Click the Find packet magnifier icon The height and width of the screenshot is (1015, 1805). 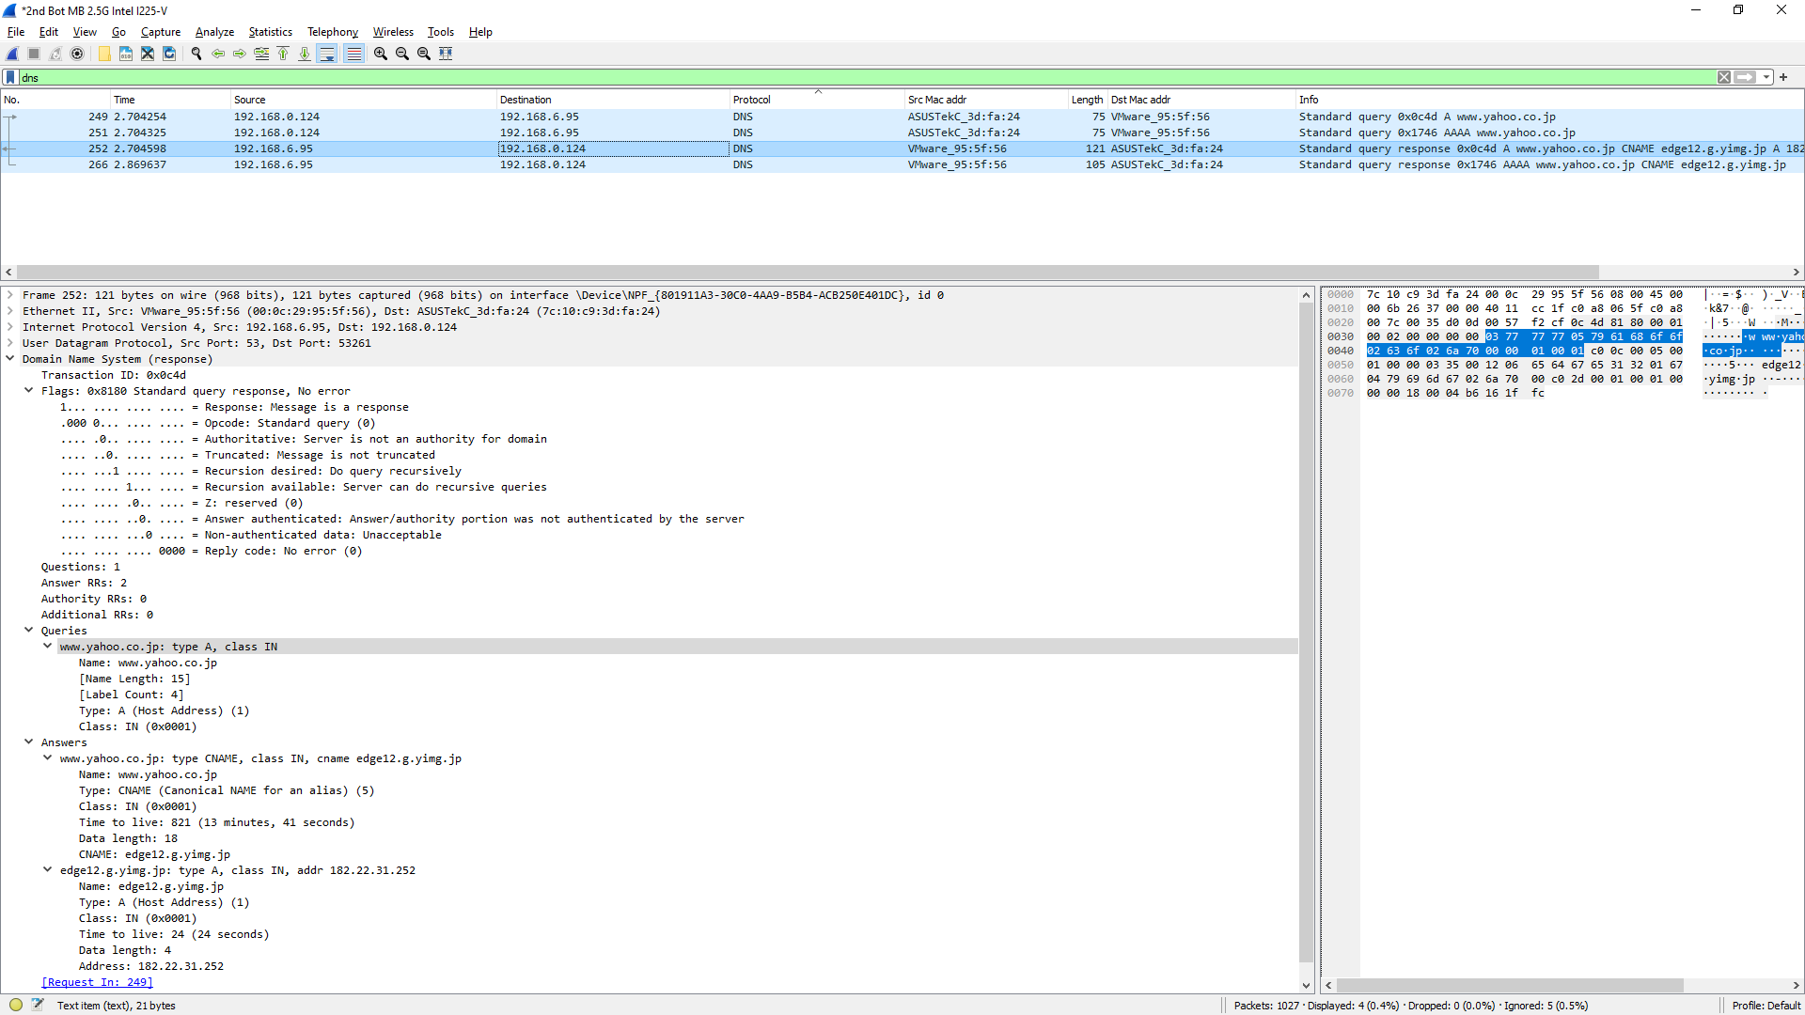pyautogui.click(x=196, y=54)
